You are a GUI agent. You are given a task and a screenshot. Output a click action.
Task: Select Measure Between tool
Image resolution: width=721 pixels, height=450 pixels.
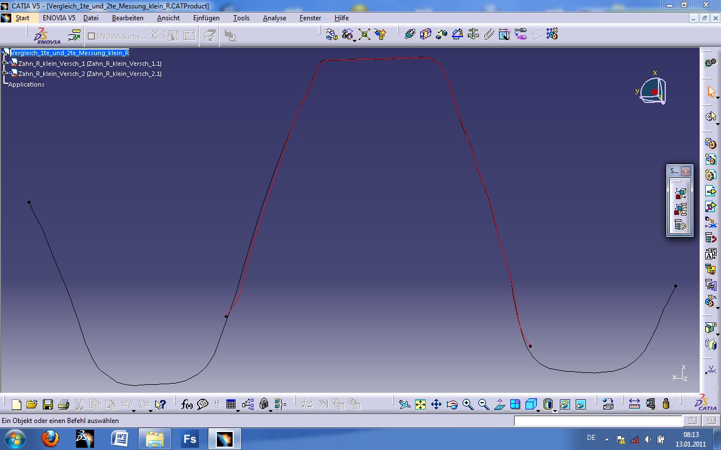[x=634, y=404]
